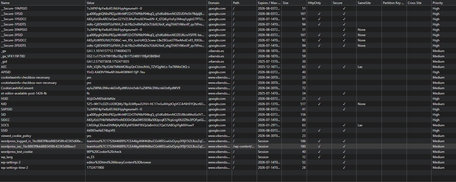Select the NID cookie name

click(4, 104)
